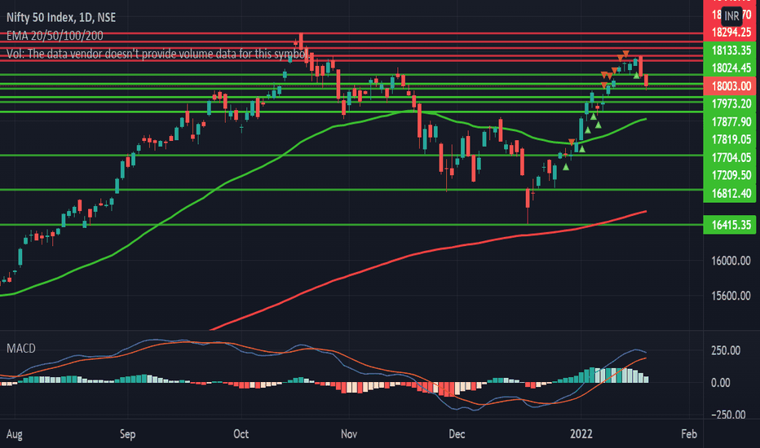Click the Nifty 50 Index symbol title

61,17
